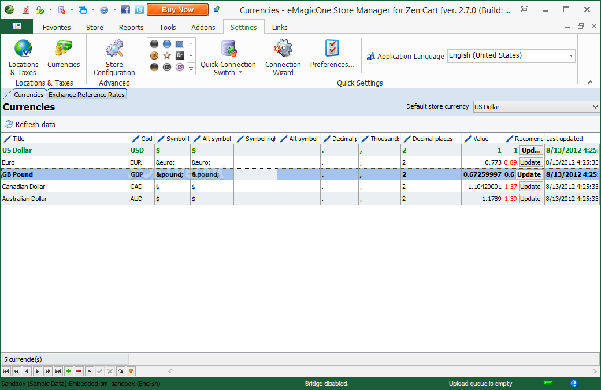Click the refresh curved-arrow navigator button
Image resolution: width=601 pixels, height=390 pixels.
pos(120,371)
